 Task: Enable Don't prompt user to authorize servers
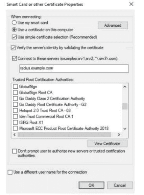(14, 151)
